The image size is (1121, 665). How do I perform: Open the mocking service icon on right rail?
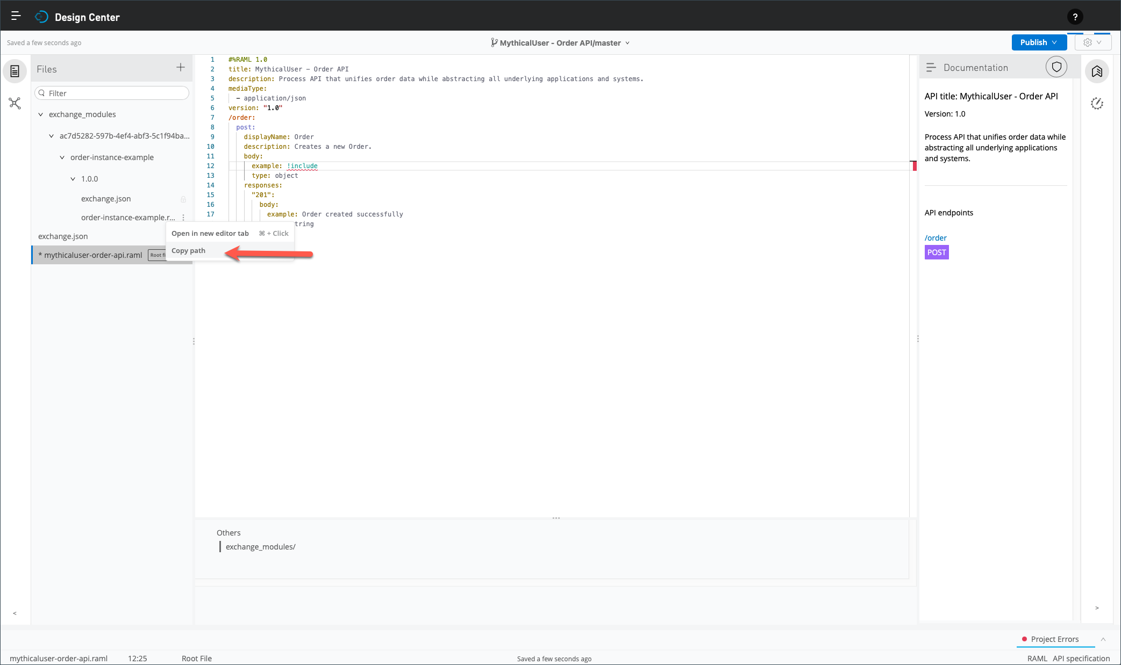[1097, 104]
